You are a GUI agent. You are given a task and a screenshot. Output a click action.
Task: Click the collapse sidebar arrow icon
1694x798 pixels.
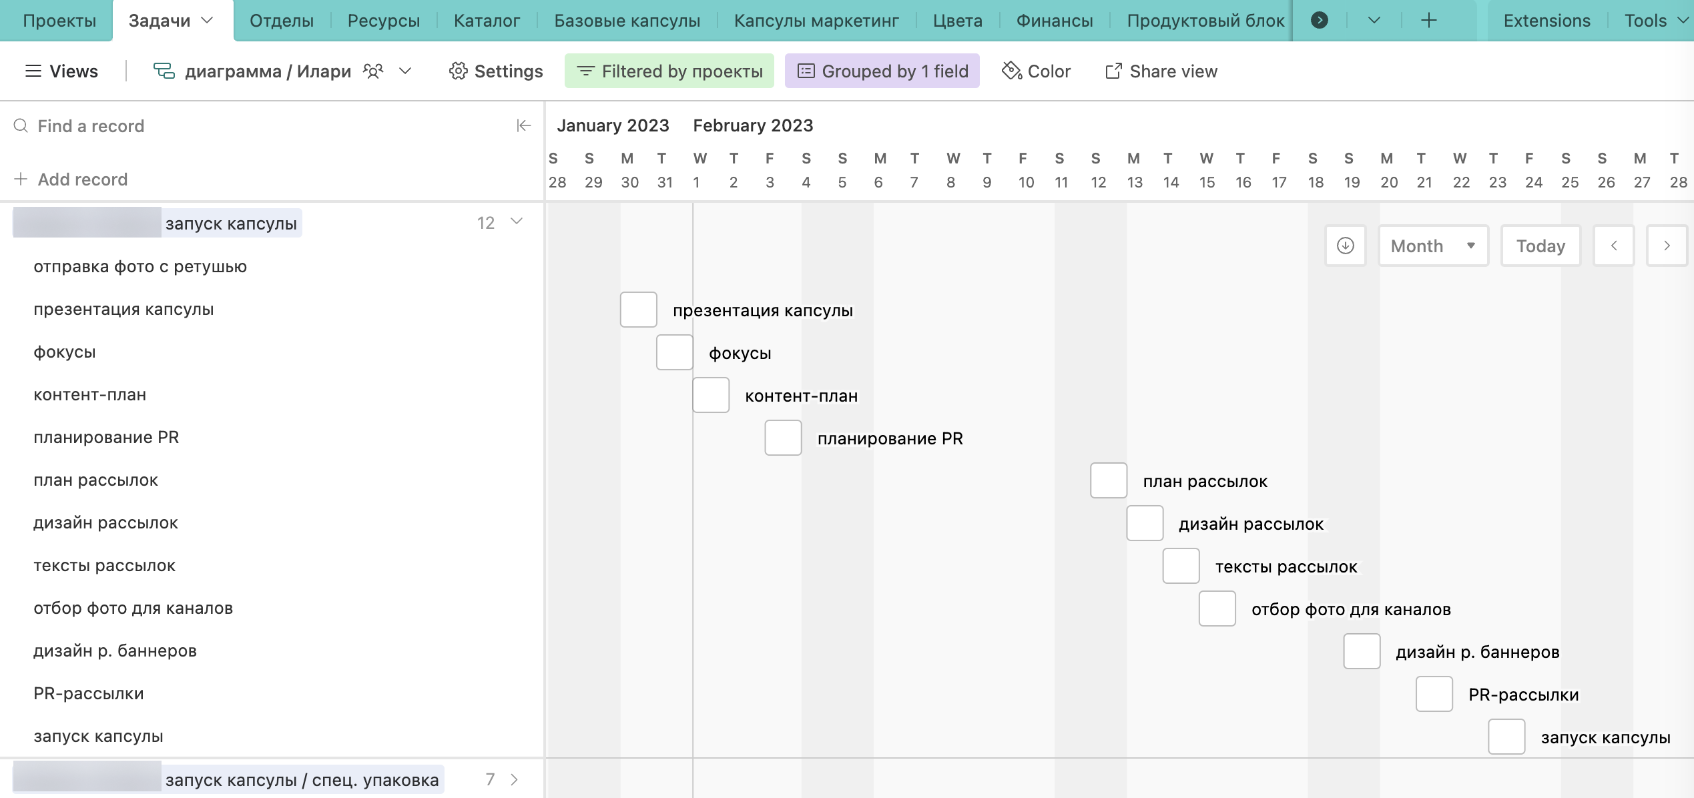coord(523,125)
